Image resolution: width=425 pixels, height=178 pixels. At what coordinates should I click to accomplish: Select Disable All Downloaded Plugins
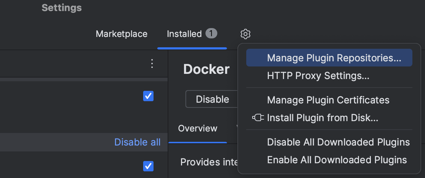tap(338, 142)
